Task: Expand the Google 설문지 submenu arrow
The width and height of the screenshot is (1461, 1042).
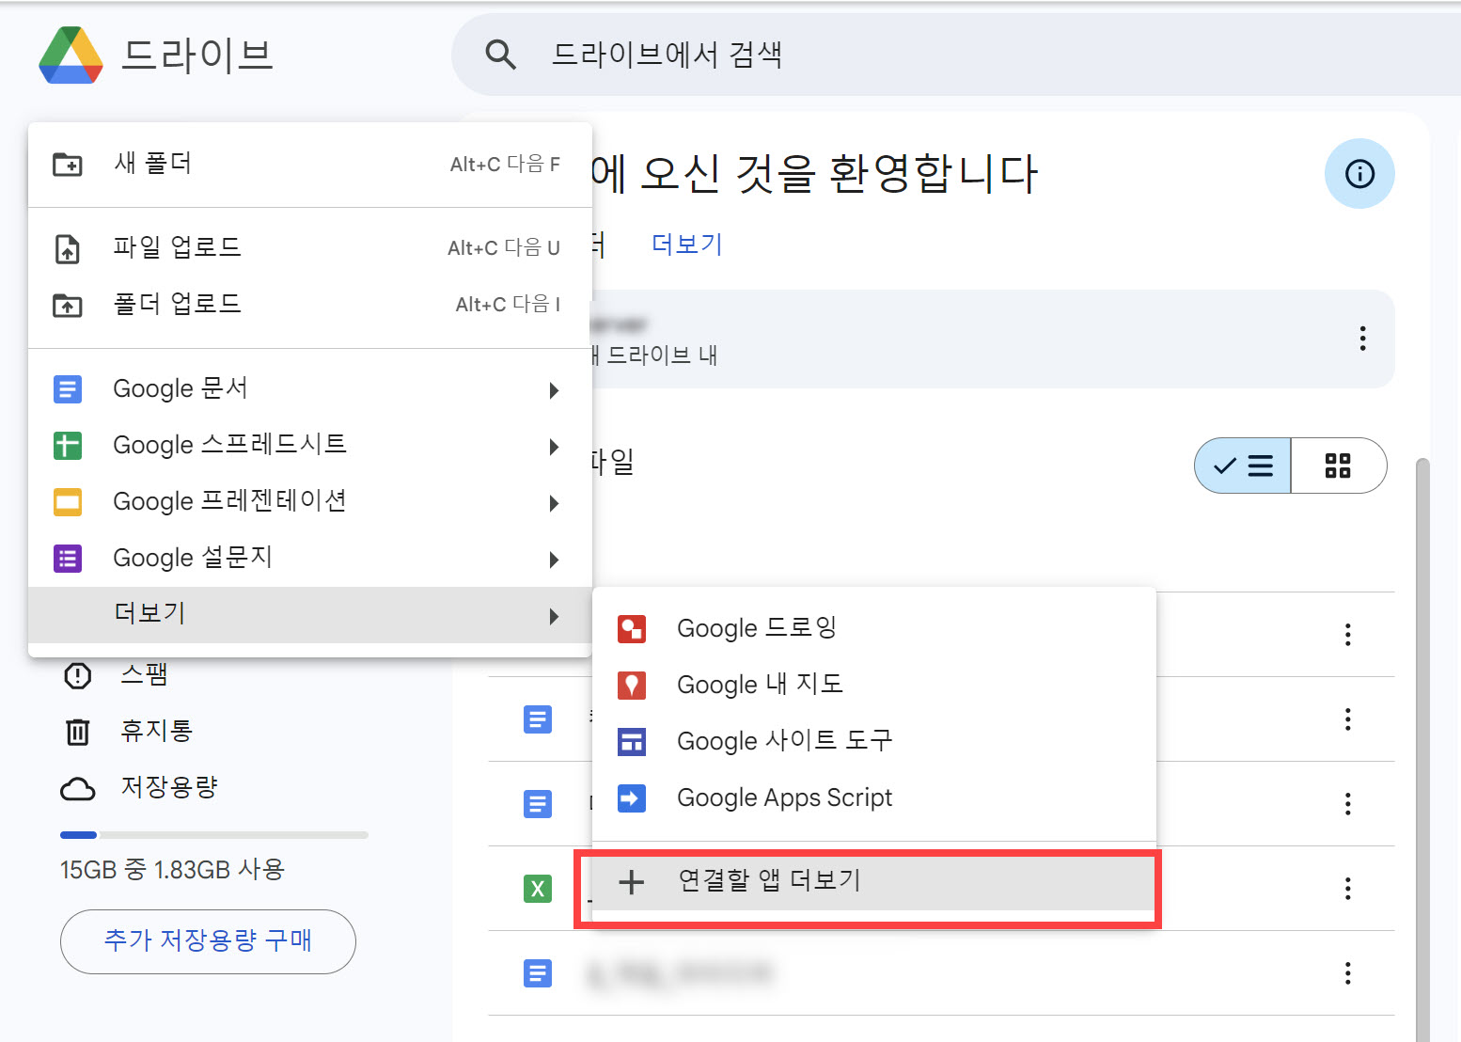Action: point(555,560)
